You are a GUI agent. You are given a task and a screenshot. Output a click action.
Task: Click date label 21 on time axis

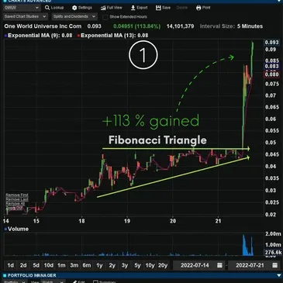(219, 221)
